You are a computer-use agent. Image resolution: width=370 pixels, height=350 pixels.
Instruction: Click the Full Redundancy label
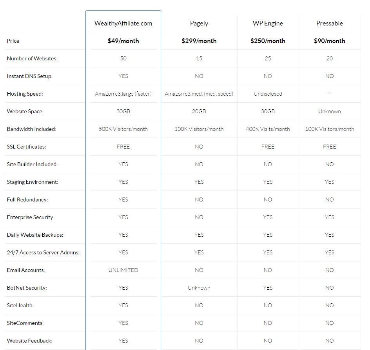(x=27, y=199)
